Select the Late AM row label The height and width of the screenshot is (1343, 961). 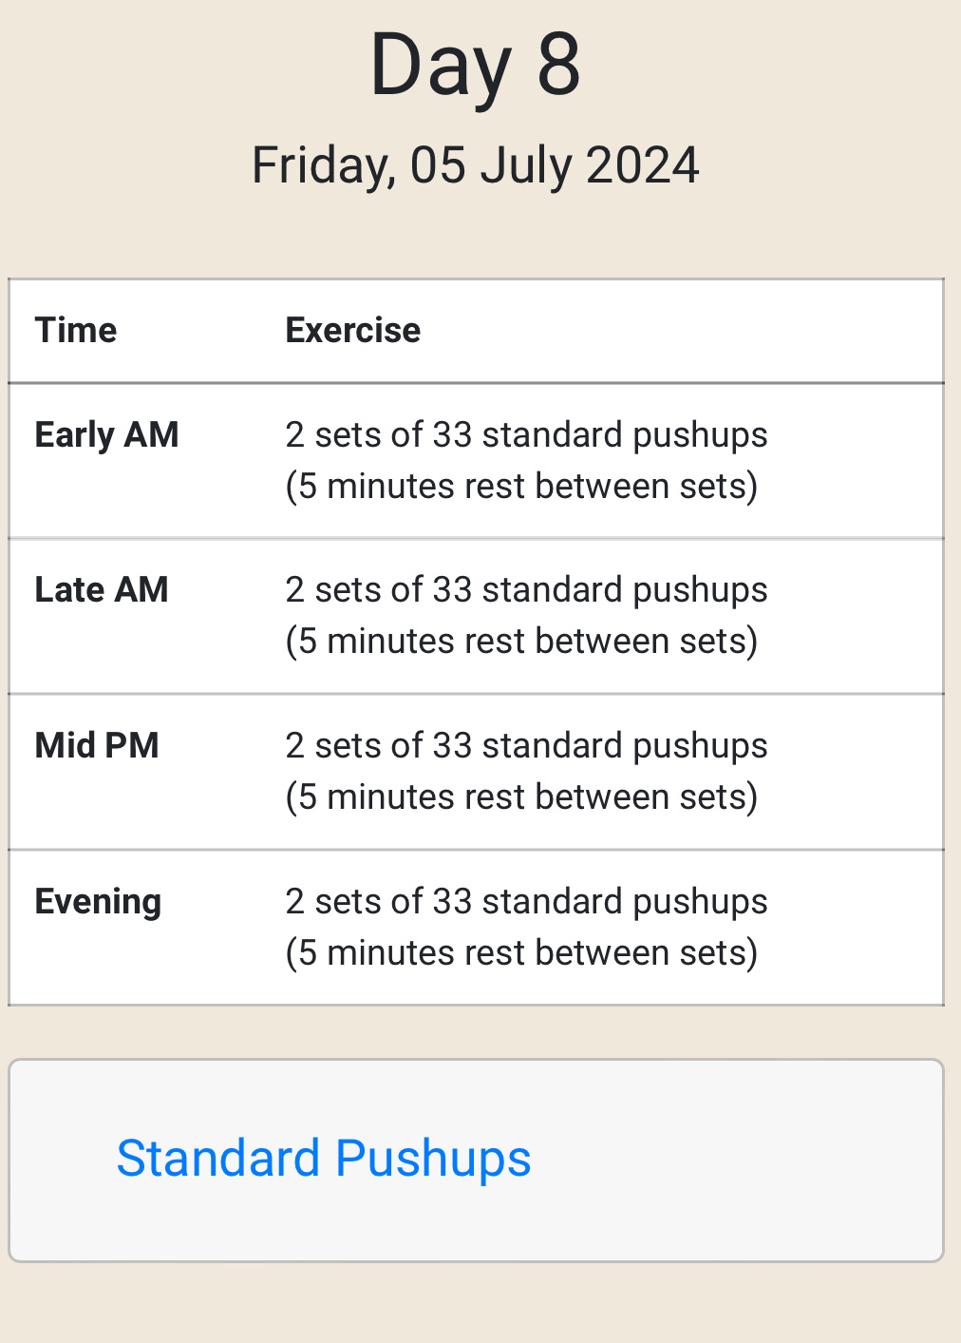pos(102,589)
